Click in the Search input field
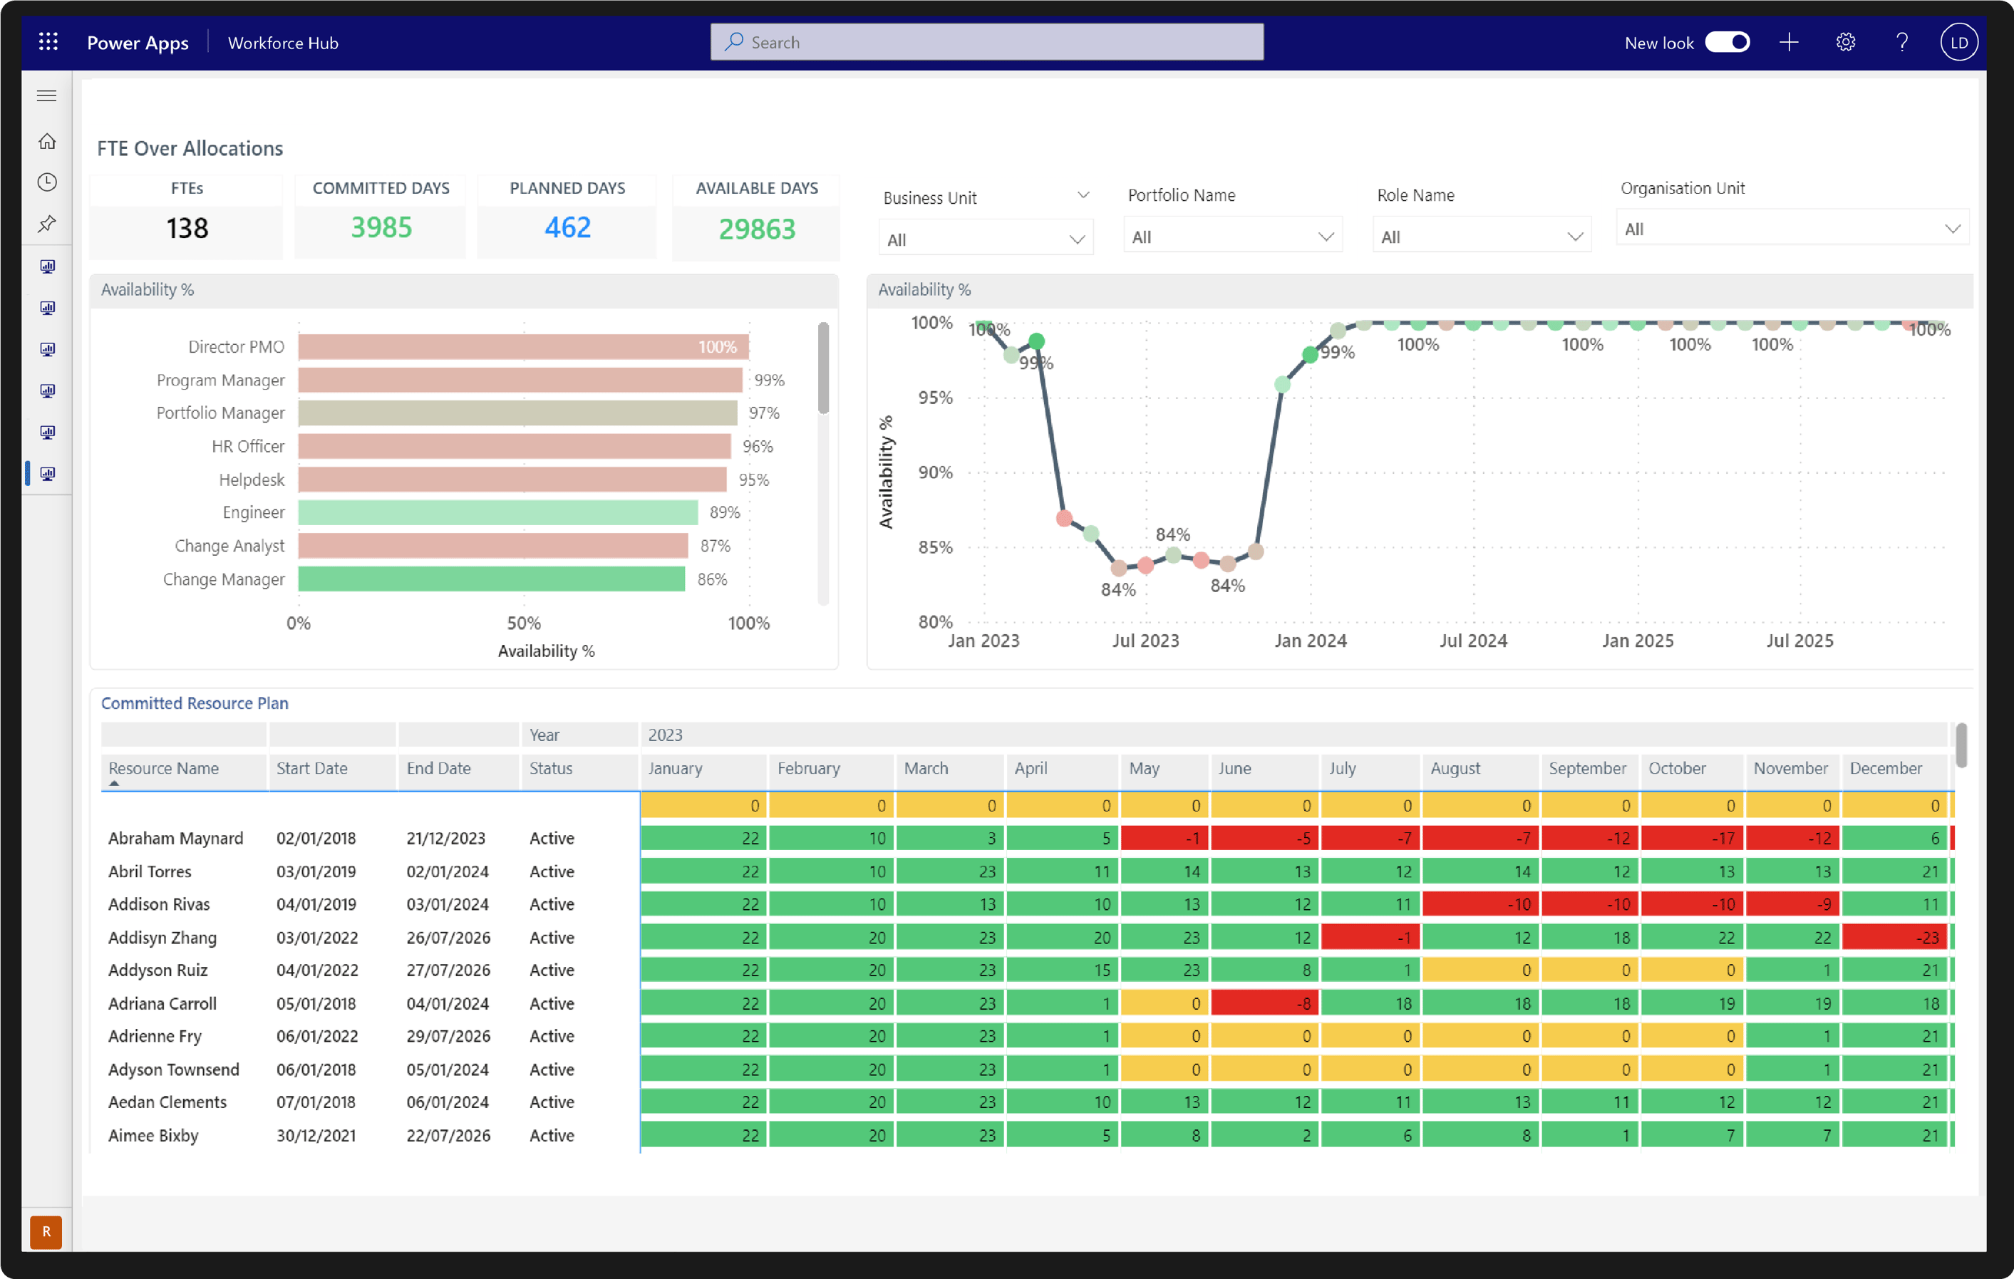Image resolution: width=2014 pixels, height=1279 pixels. tap(987, 42)
